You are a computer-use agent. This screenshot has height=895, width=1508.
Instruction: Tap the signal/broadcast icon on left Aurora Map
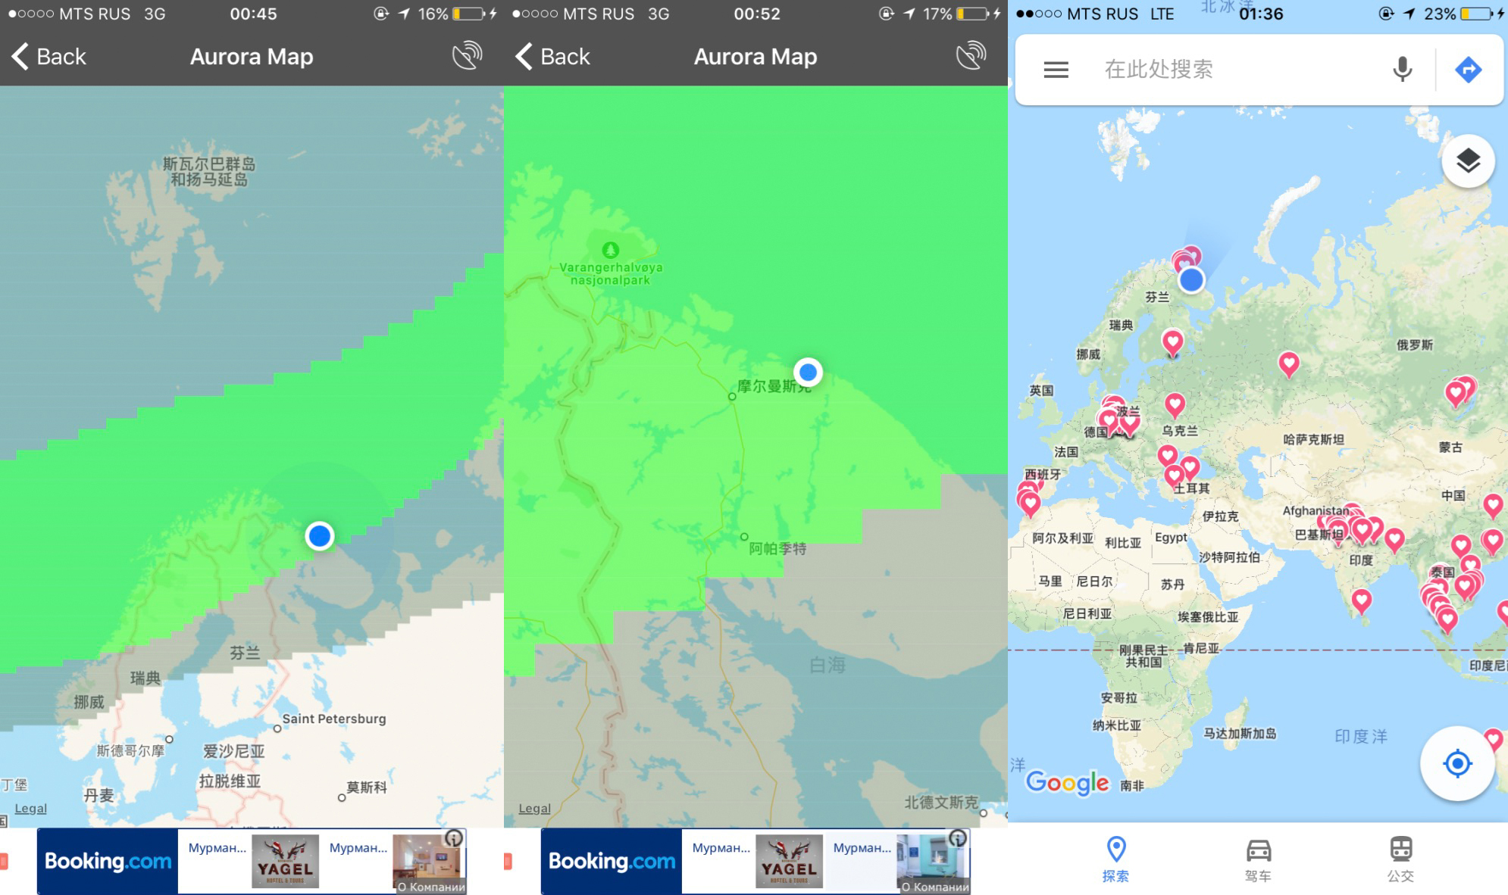[467, 55]
